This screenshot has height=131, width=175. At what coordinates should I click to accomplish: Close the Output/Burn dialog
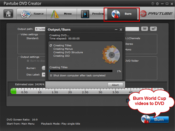(x=121, y=30)
